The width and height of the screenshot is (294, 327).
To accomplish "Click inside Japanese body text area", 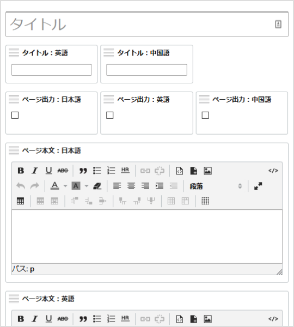I will 147,237.
